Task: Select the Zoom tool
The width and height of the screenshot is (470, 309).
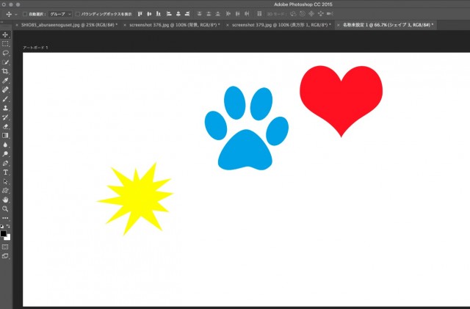Action: 5,208
